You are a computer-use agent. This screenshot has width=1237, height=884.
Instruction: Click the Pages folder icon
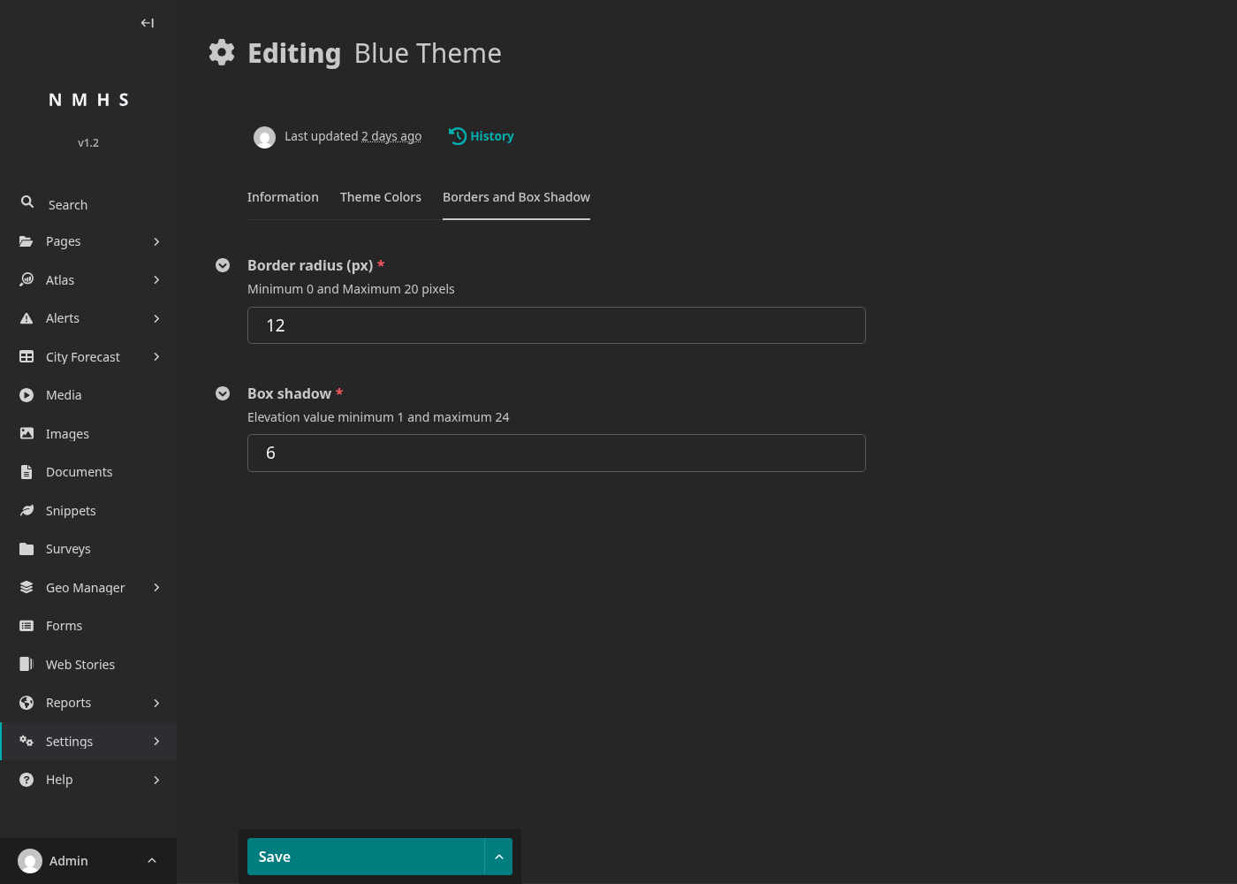point(27,241)
